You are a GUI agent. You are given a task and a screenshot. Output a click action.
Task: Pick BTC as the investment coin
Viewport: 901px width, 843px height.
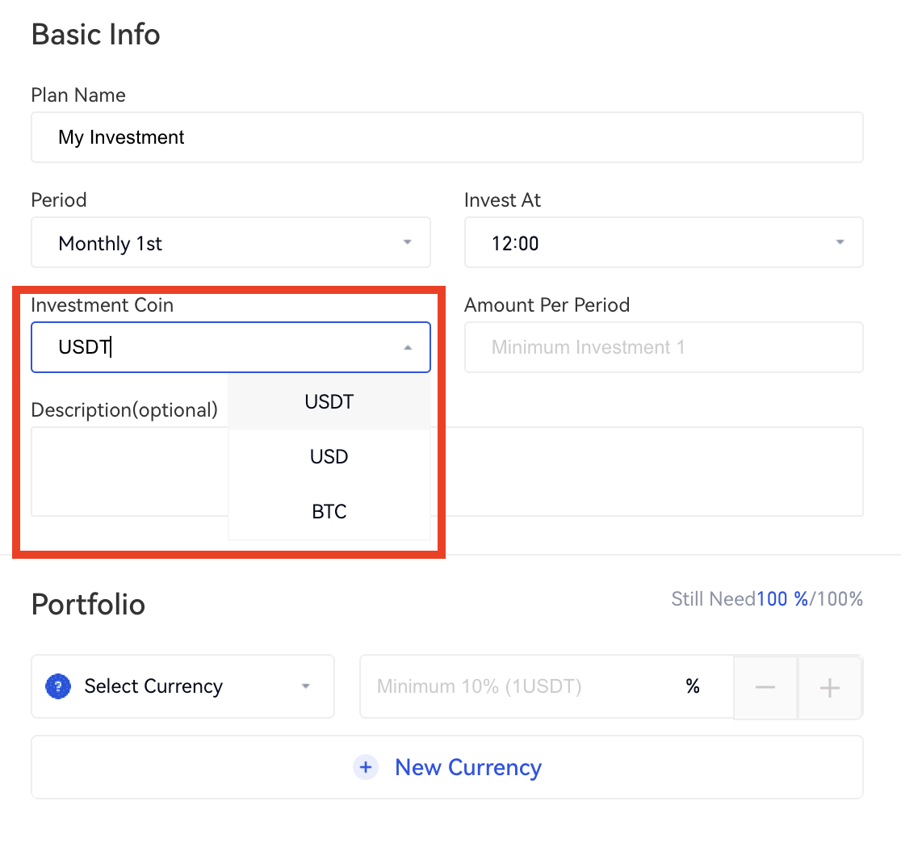coord(329,511)
